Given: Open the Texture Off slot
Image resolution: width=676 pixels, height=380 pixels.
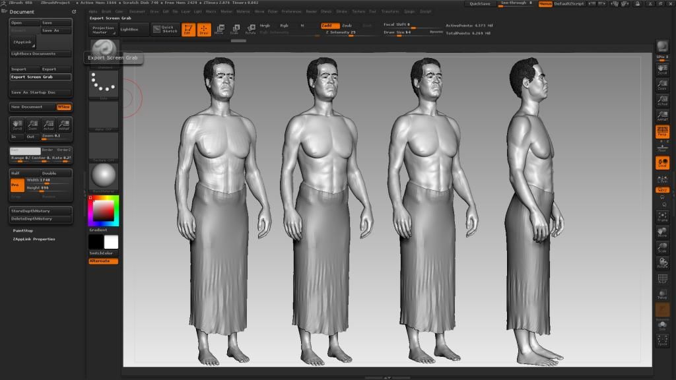Looking at the screenshot, I should pos(104,146).
